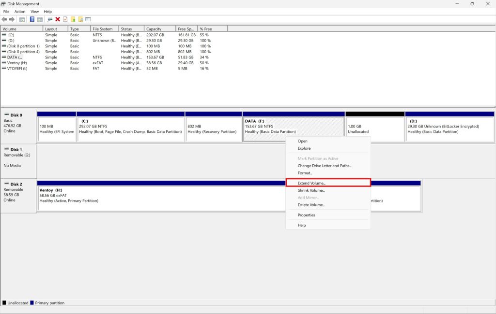The image size is (496, 314).
Task: Choose Delete Volume... from context menu
Action: 328,205
